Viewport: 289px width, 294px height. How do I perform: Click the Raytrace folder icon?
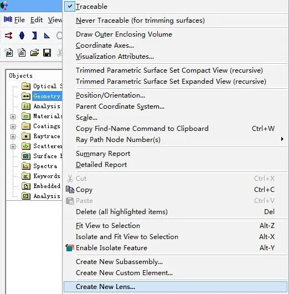(26, 136)
